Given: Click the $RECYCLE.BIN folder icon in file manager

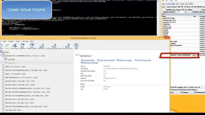Looking at the screenshot, I should click(x=163, y=19).
